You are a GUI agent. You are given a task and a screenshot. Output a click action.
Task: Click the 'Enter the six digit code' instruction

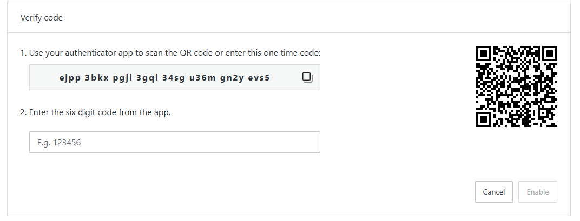(x=96, y=112)
